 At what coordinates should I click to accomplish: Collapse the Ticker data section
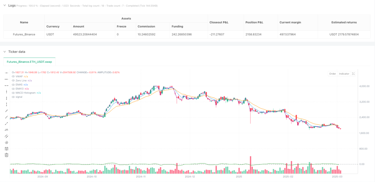pos(5,52)
